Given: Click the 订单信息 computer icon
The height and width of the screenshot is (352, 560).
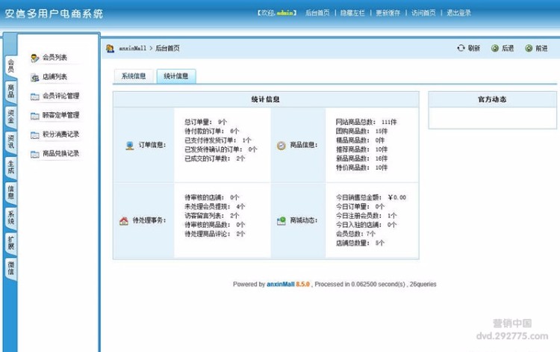Looking at the screenshot, I should 130,146.
